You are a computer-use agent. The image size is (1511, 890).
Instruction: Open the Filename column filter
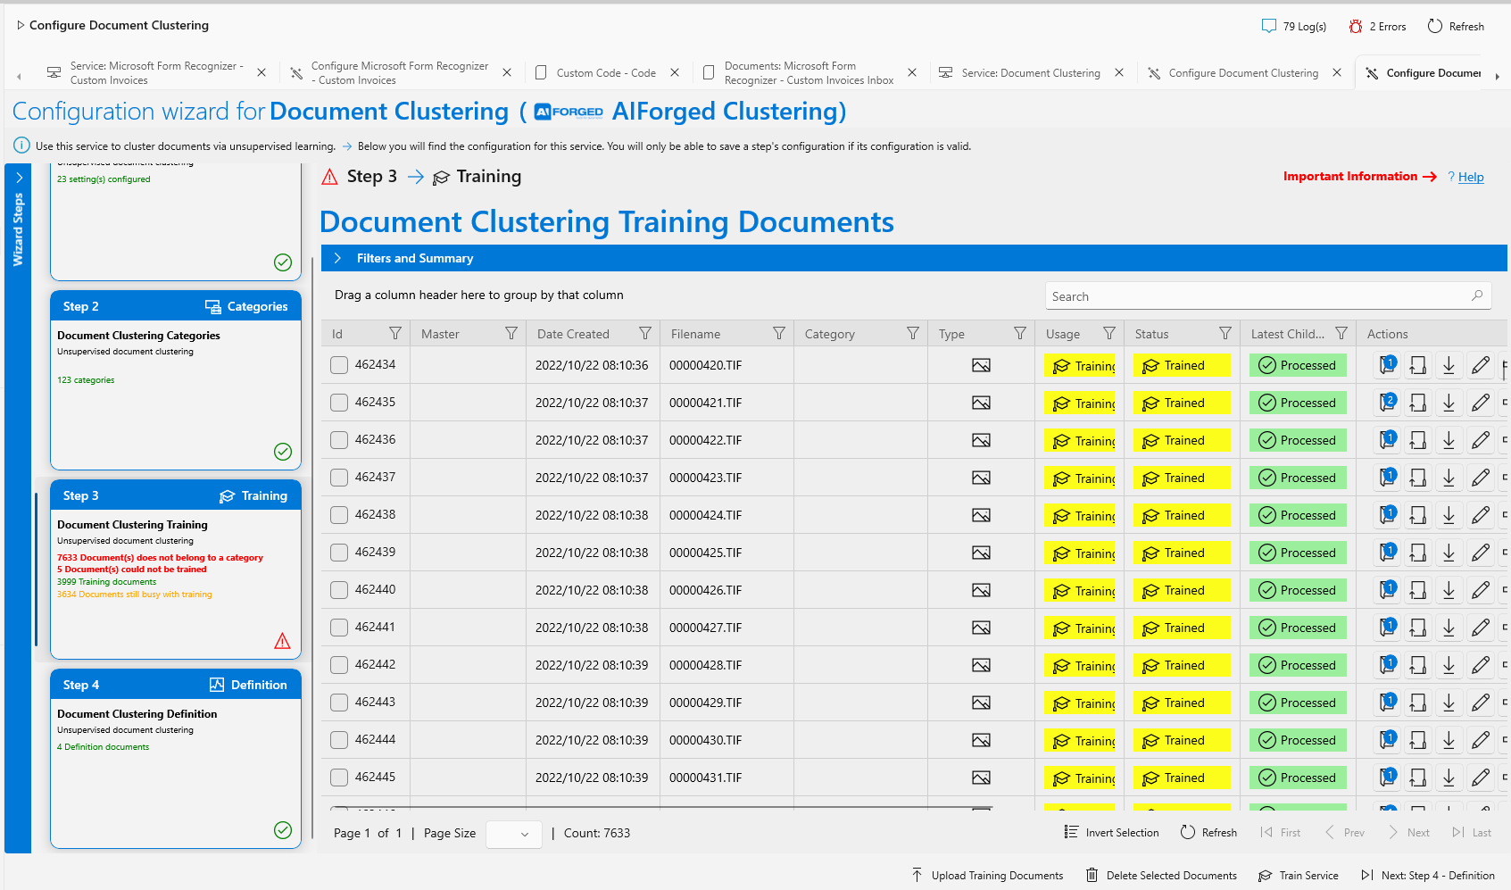[x=779, y=333]
